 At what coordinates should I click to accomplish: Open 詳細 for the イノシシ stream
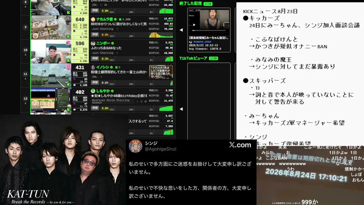pyautogui.click(x=95, y=83)
